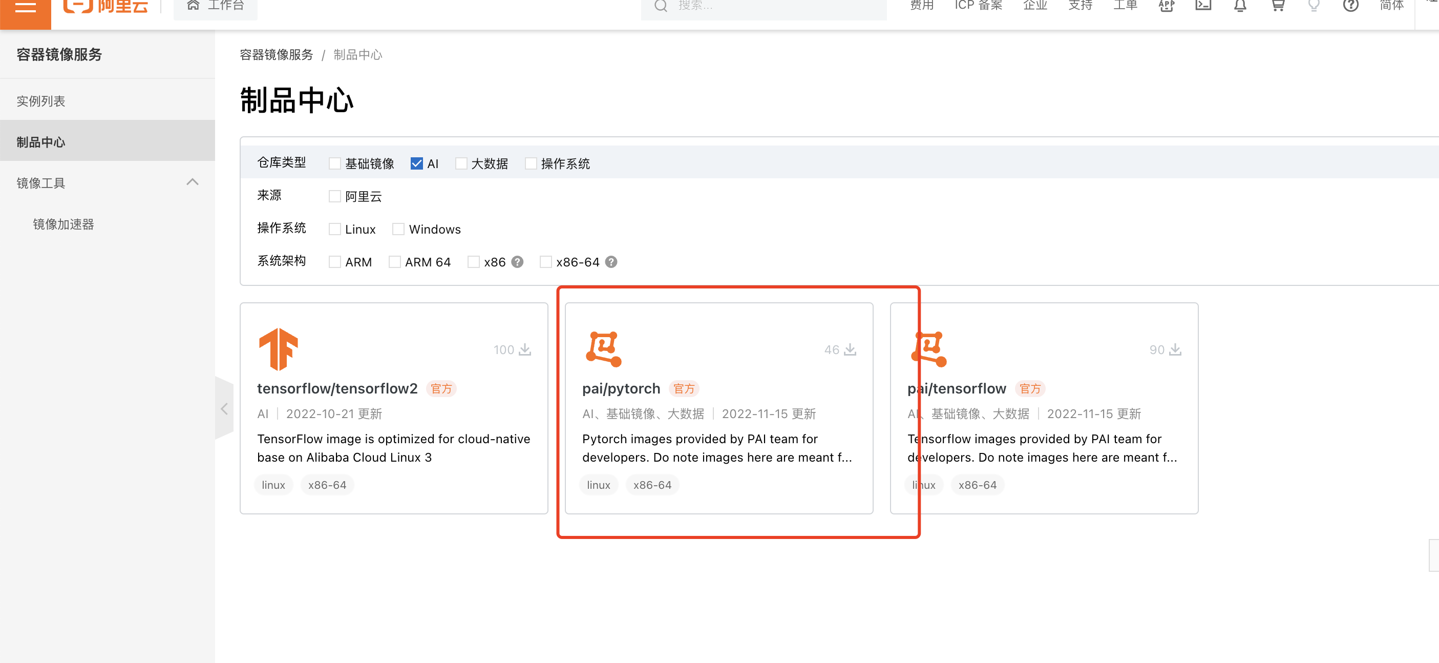This screenshot has width=1439, height=663.
Task: Check the x86 checkbox
Action: click(x=473, y=262)
